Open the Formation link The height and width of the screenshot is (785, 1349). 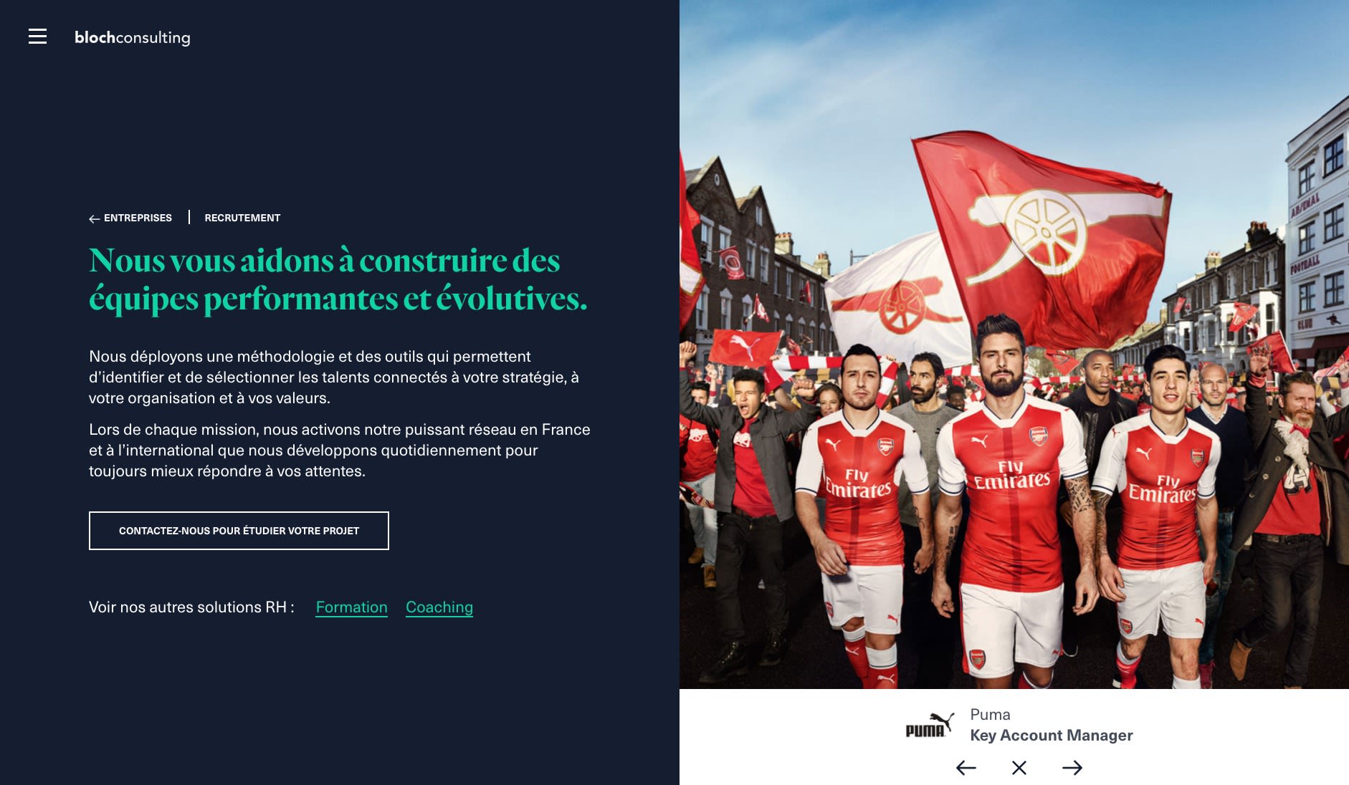click(351, 607)
